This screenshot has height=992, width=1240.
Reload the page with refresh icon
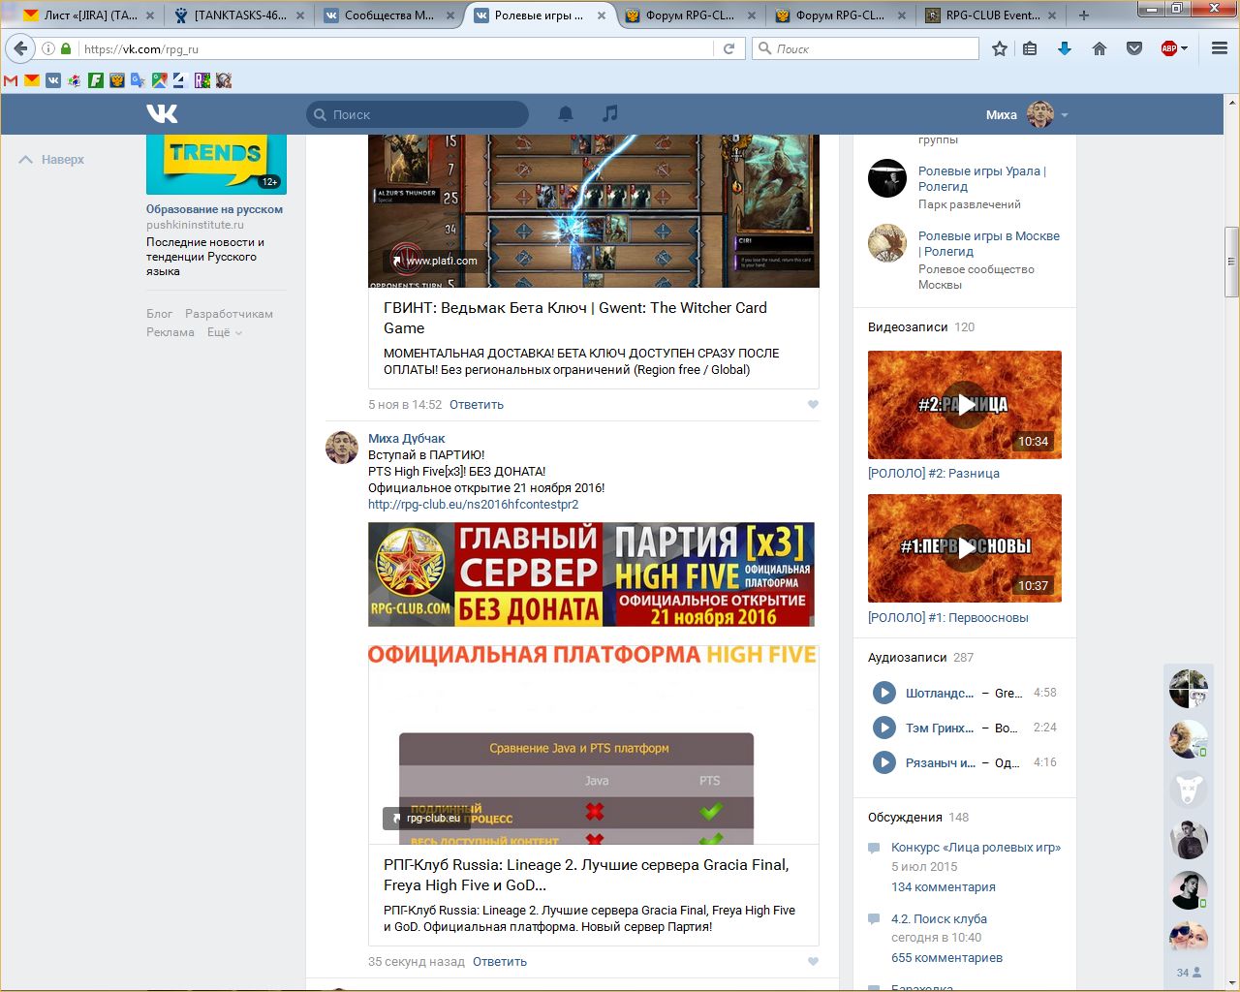[x=728, y=48]
